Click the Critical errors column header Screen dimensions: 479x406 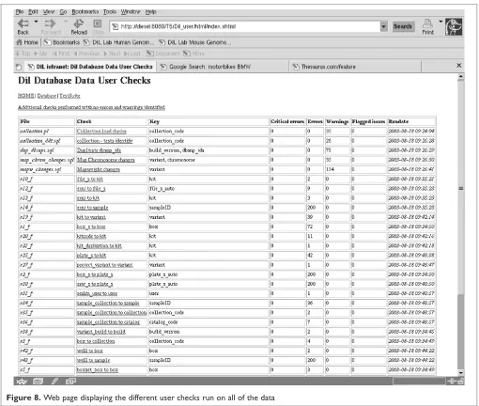point(287,121)
